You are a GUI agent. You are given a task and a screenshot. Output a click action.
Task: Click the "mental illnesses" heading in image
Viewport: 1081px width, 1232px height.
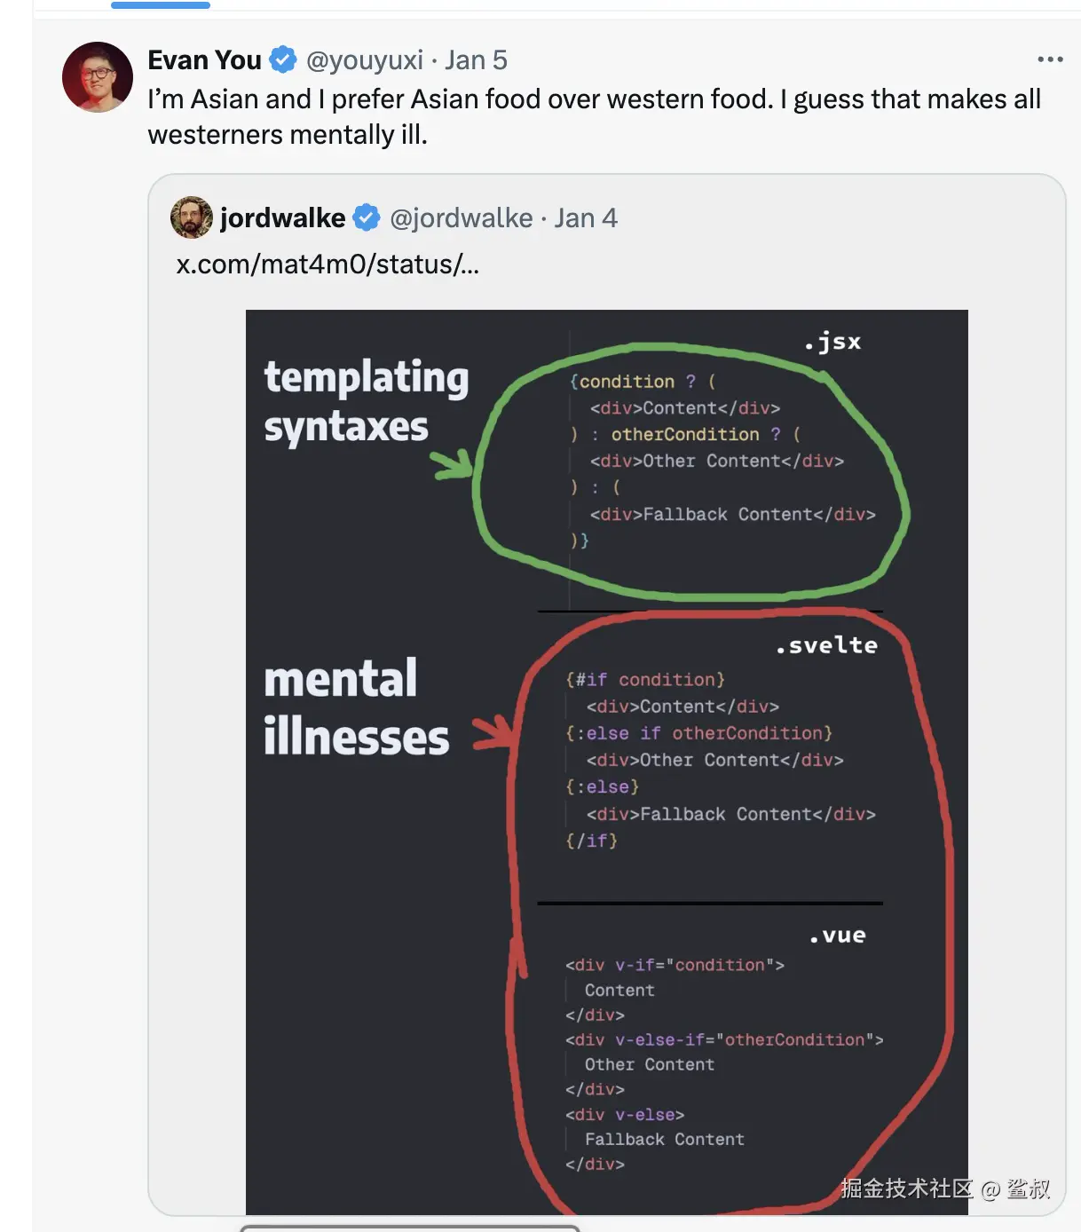click(x=356, y=707)
